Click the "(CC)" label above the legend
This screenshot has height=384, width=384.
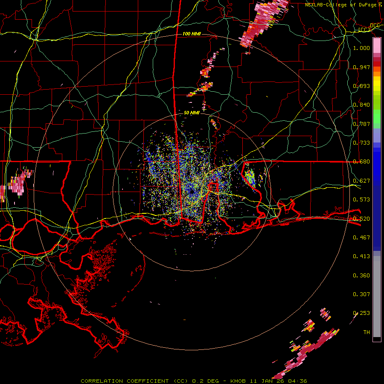(x=364, y=30)
